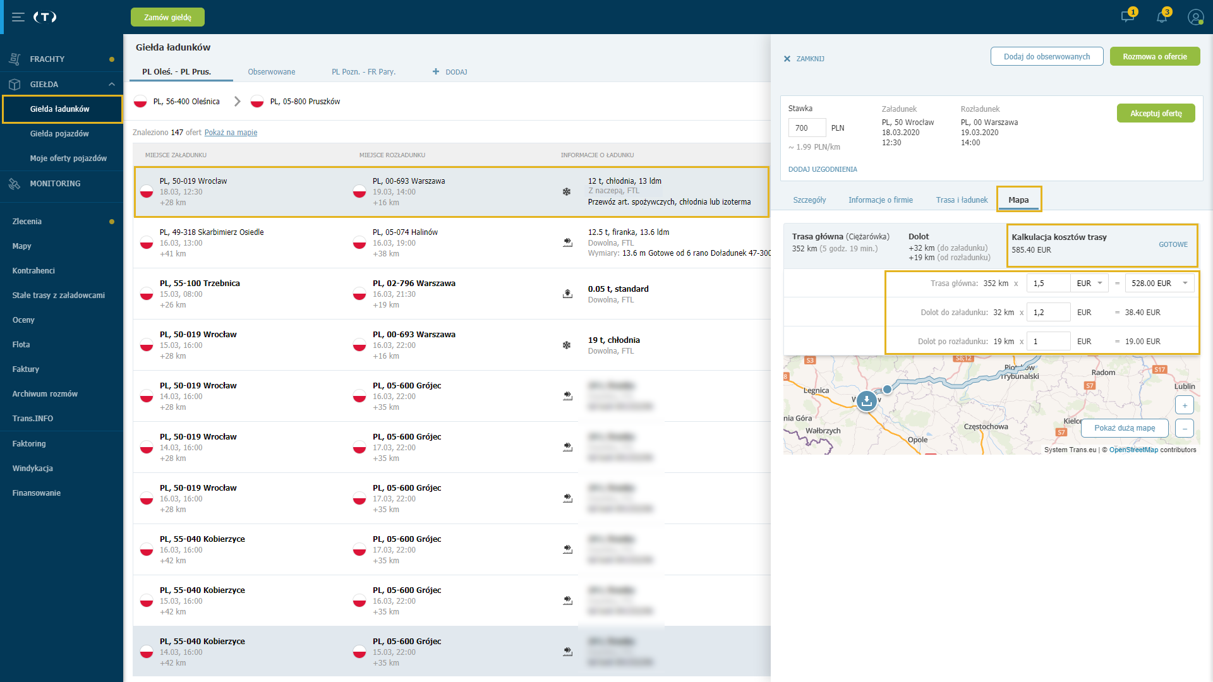Viewport: 1213px width, 682px height.
Task: Click the Giełda cube icon
Action: 15,84
